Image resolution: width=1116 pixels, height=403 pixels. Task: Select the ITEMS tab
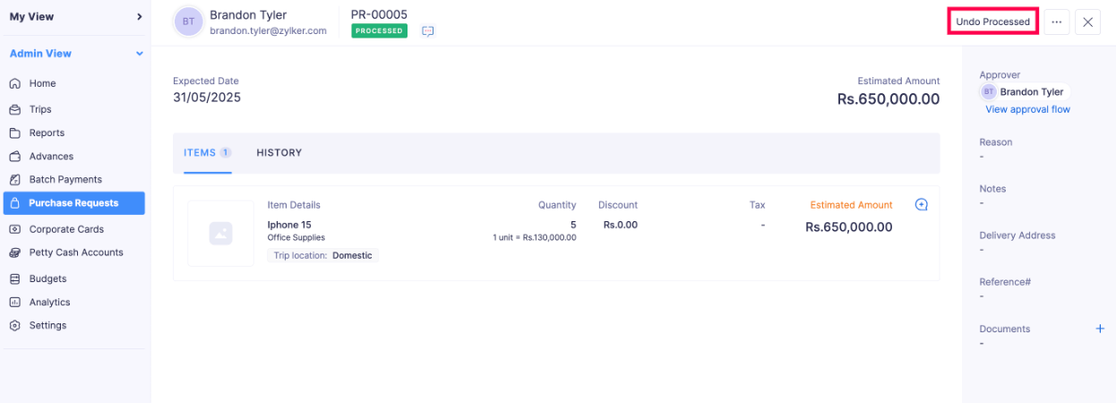(x=201, y=153)
